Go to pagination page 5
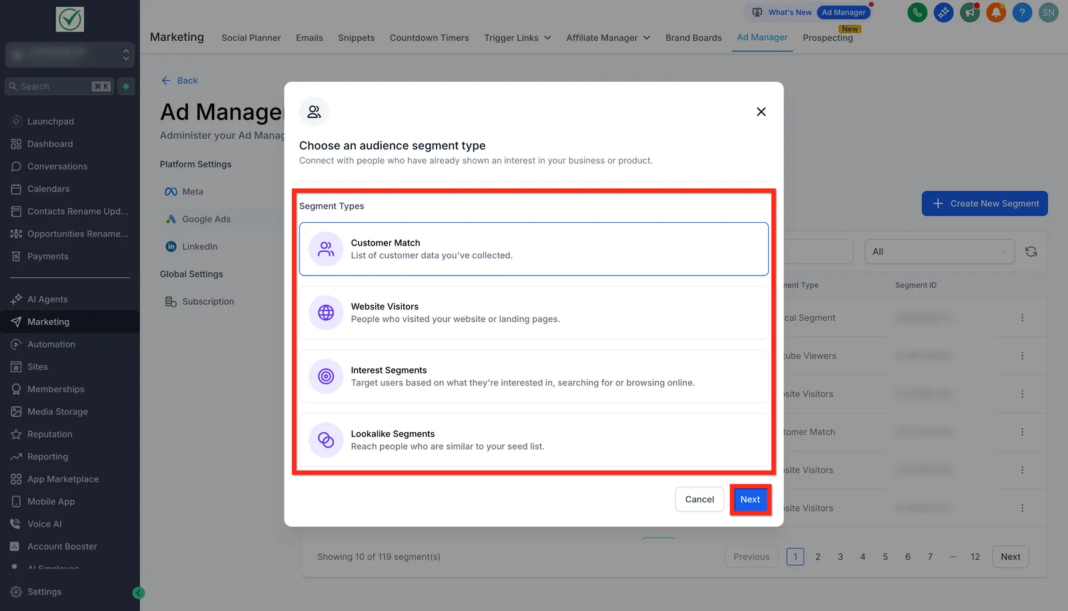 (x=885, y=557)
